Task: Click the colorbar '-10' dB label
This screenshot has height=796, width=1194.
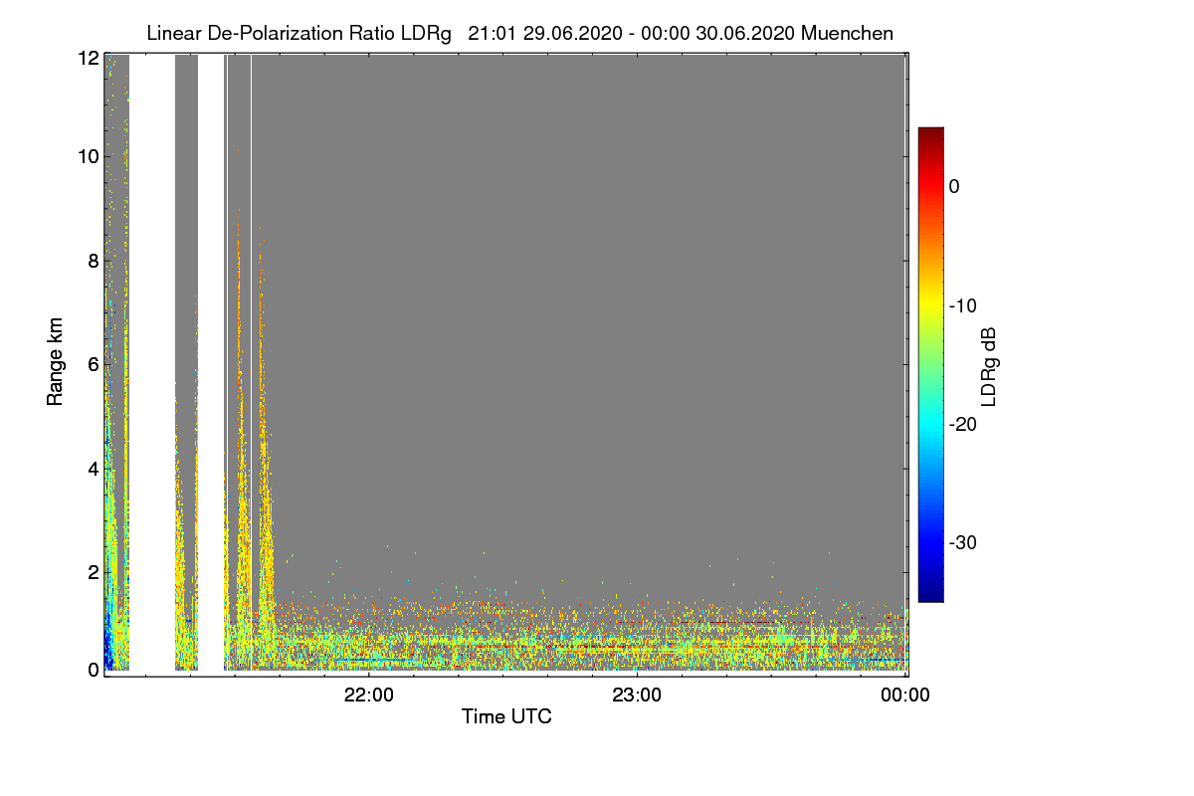Action: pyautogui.click(x=964, y=305)
